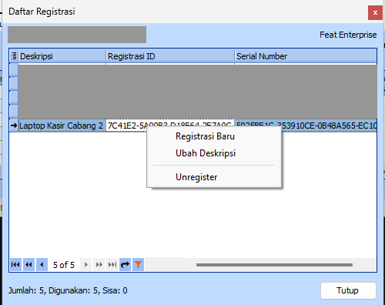Jump forward one page of records
The image size is (385, 305).
tap(99, 264)
